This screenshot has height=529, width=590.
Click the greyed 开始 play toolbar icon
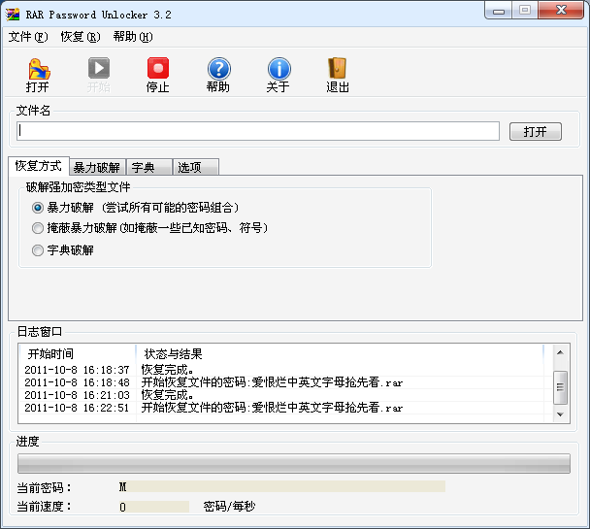[x=99, y=68]
